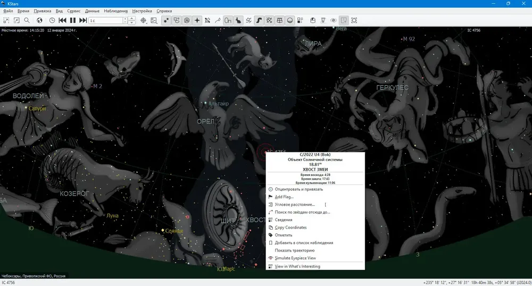
Task: Increase the time step with up arrow
Action: pyautogui.click(x=132, y=18)
